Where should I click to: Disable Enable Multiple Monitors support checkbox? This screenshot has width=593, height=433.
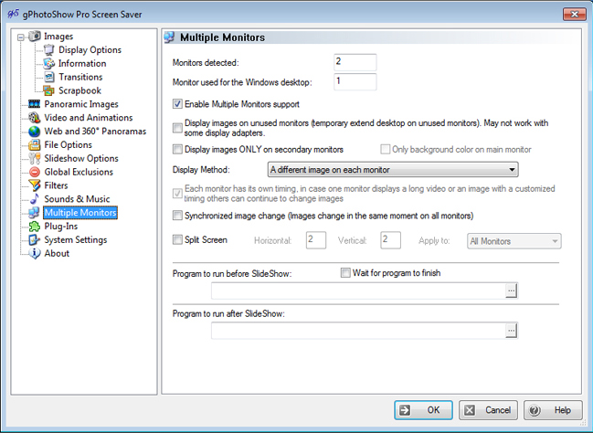coord(178,104)
